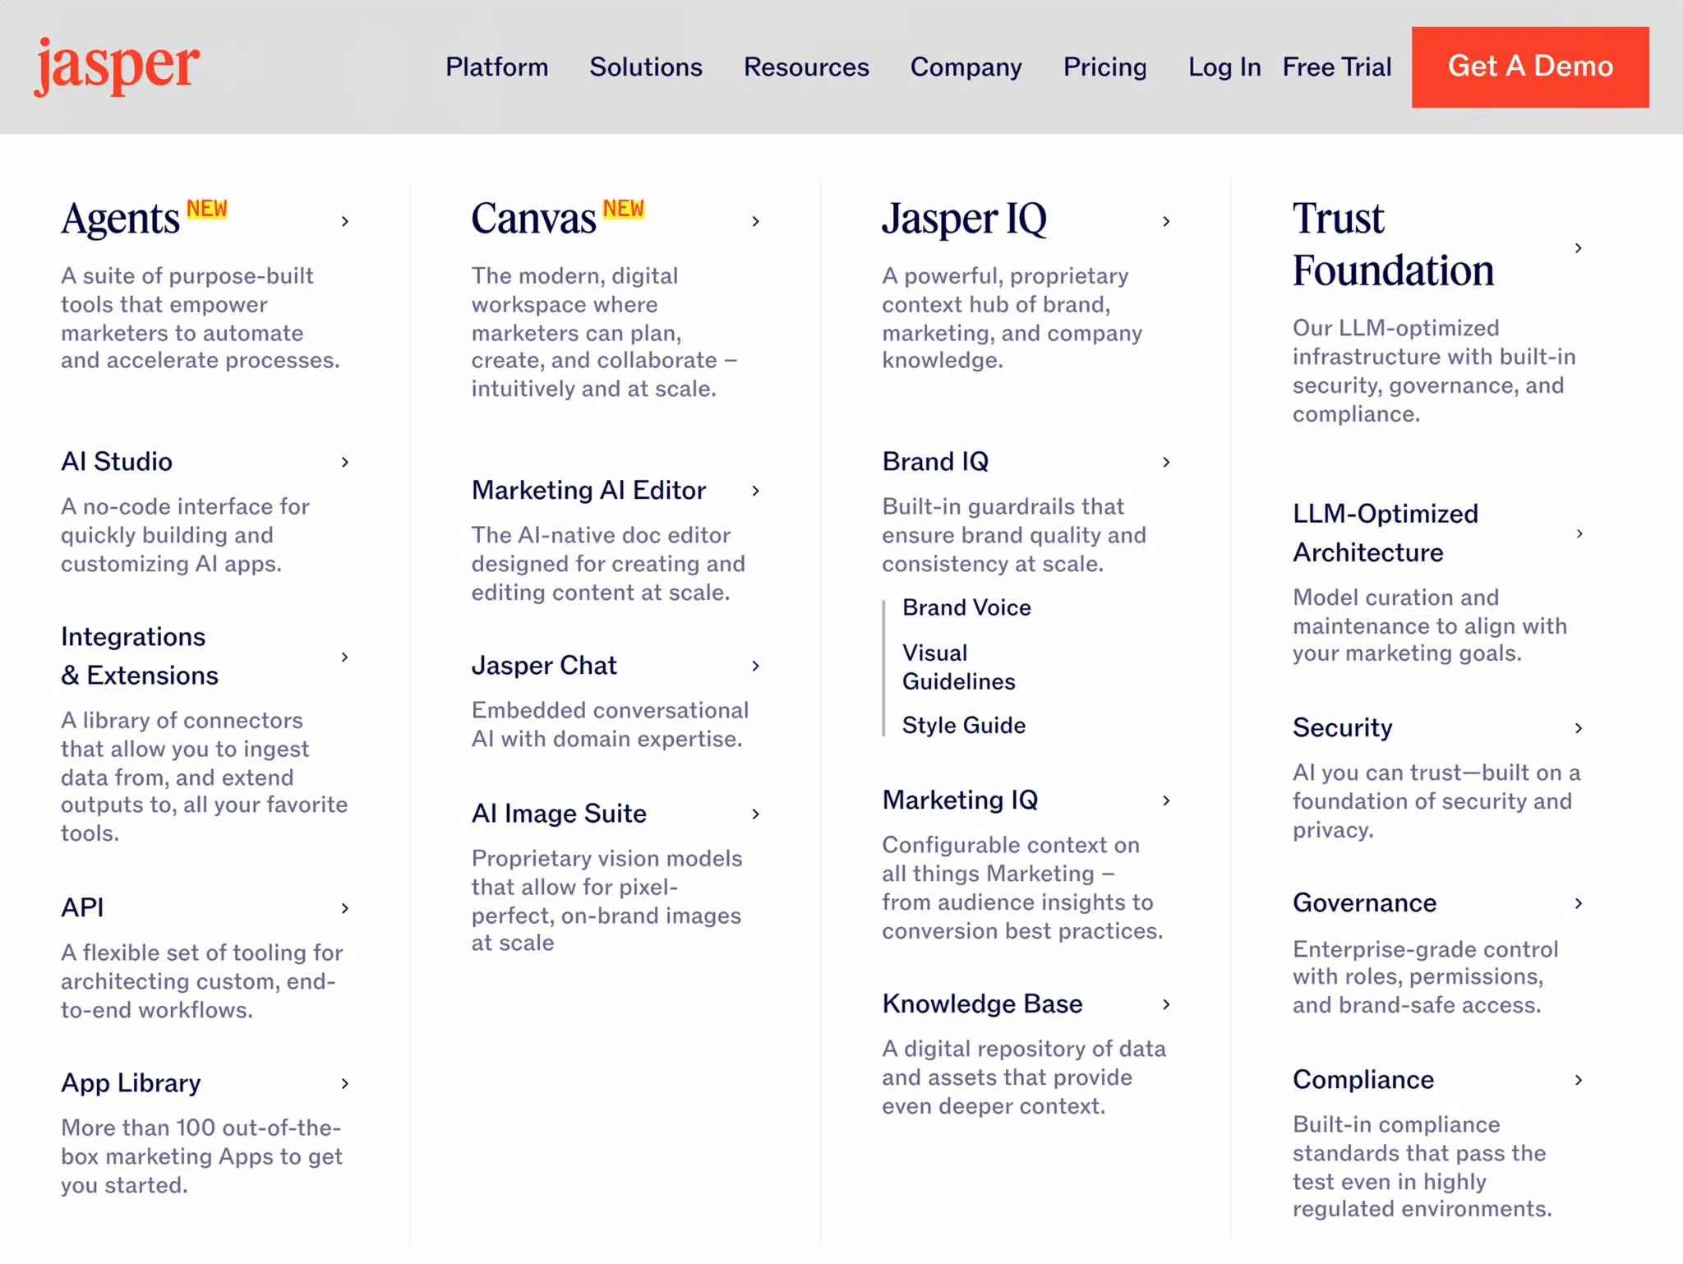
Task: Open the Jasper IQ heading link
Action: (x=965, y=219)
